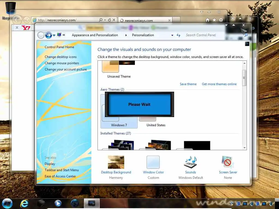279x209 pixels.
Task: Open IE Favorites star icon
Action: 214,20
